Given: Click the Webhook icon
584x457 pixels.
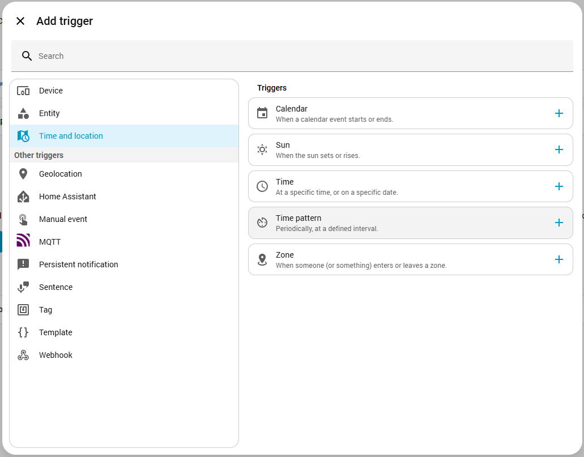Looking at the screenshot, I should click(x=23, y=355).
